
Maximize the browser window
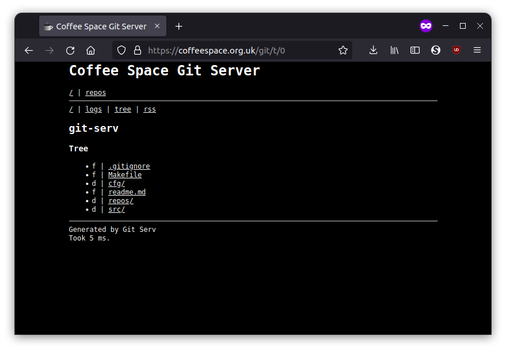pyautogui.click(x=463, y=26)
